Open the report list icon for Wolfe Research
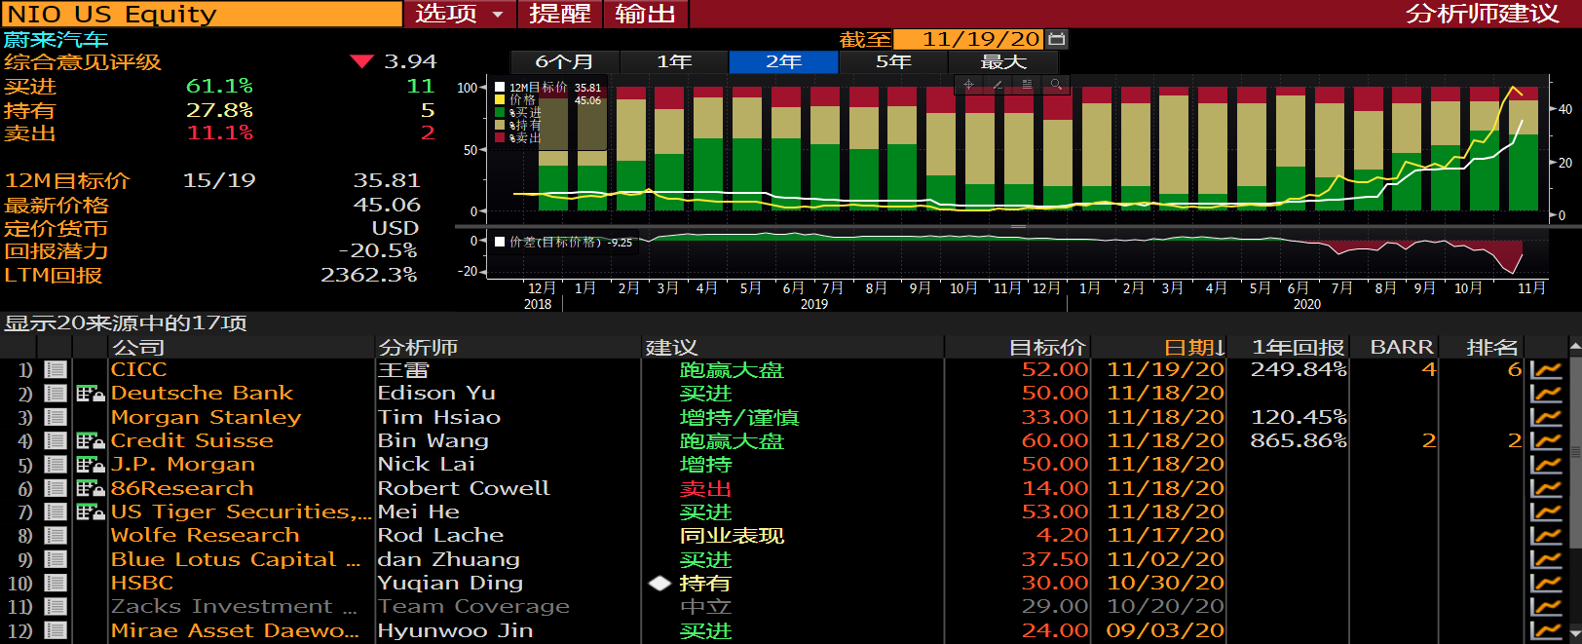This screenshot has width=1582, height=644. [x=56, y=536]
